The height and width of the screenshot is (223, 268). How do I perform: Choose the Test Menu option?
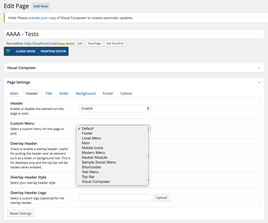pyautogui.click(x=112, y=172)
